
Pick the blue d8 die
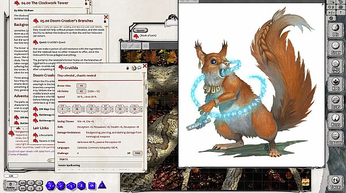coord(81,185)
